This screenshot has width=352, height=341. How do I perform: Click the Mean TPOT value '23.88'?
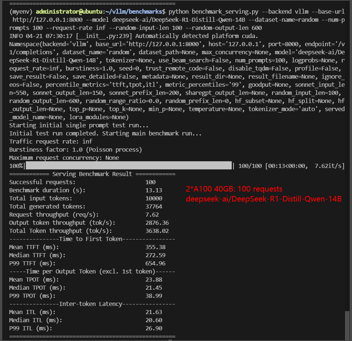154,279
